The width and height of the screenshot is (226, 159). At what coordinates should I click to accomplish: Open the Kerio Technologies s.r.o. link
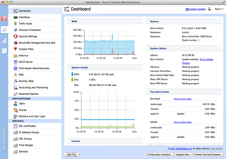(181, 149)
